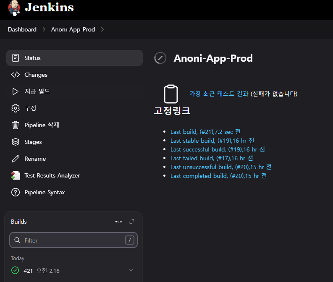Expand Builds panel with the expand icon
This screenshot has width=333, height=282.
(x=132, y=222)
